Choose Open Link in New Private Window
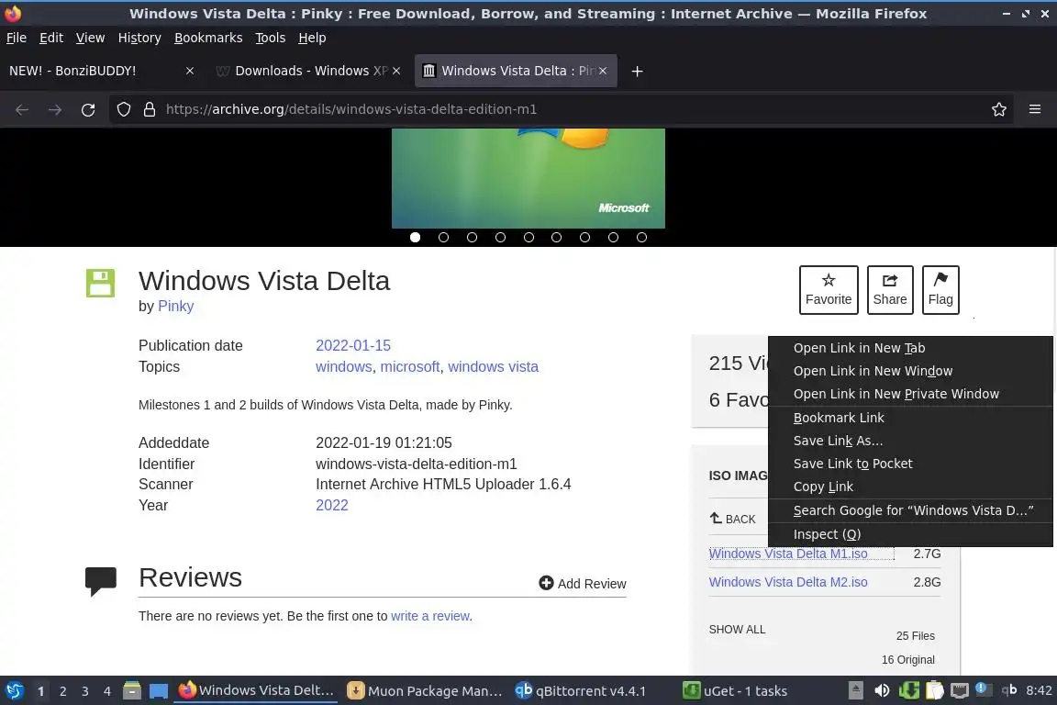The image size is (1057, 705). 910,394
